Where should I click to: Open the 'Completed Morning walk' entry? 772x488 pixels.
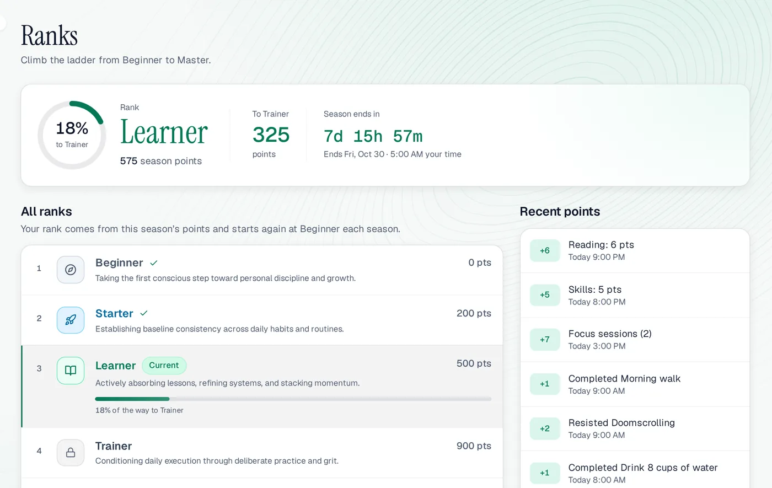tap(635, 384)
